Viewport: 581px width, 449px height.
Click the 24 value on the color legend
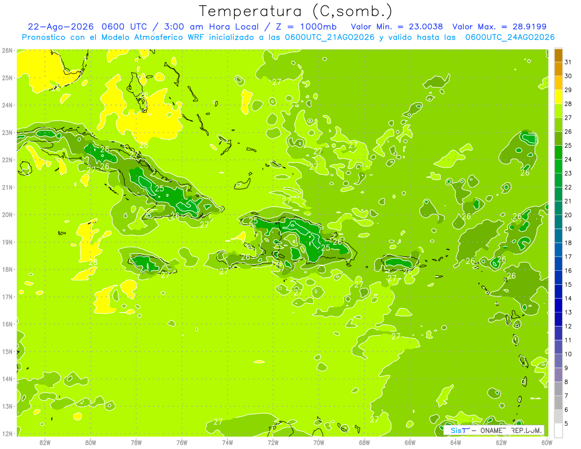click(x=568, y=159)
